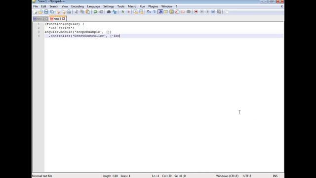This screenshot has width=316, height=178.
Task: Click the .controller('GreetController' line
Action: 84,36
